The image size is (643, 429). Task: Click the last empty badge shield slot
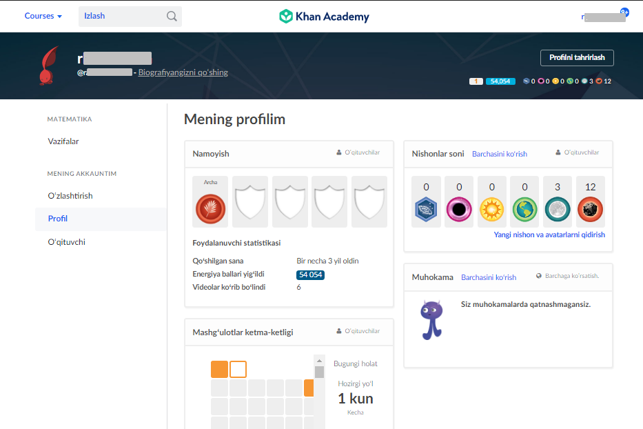[369, 202]
